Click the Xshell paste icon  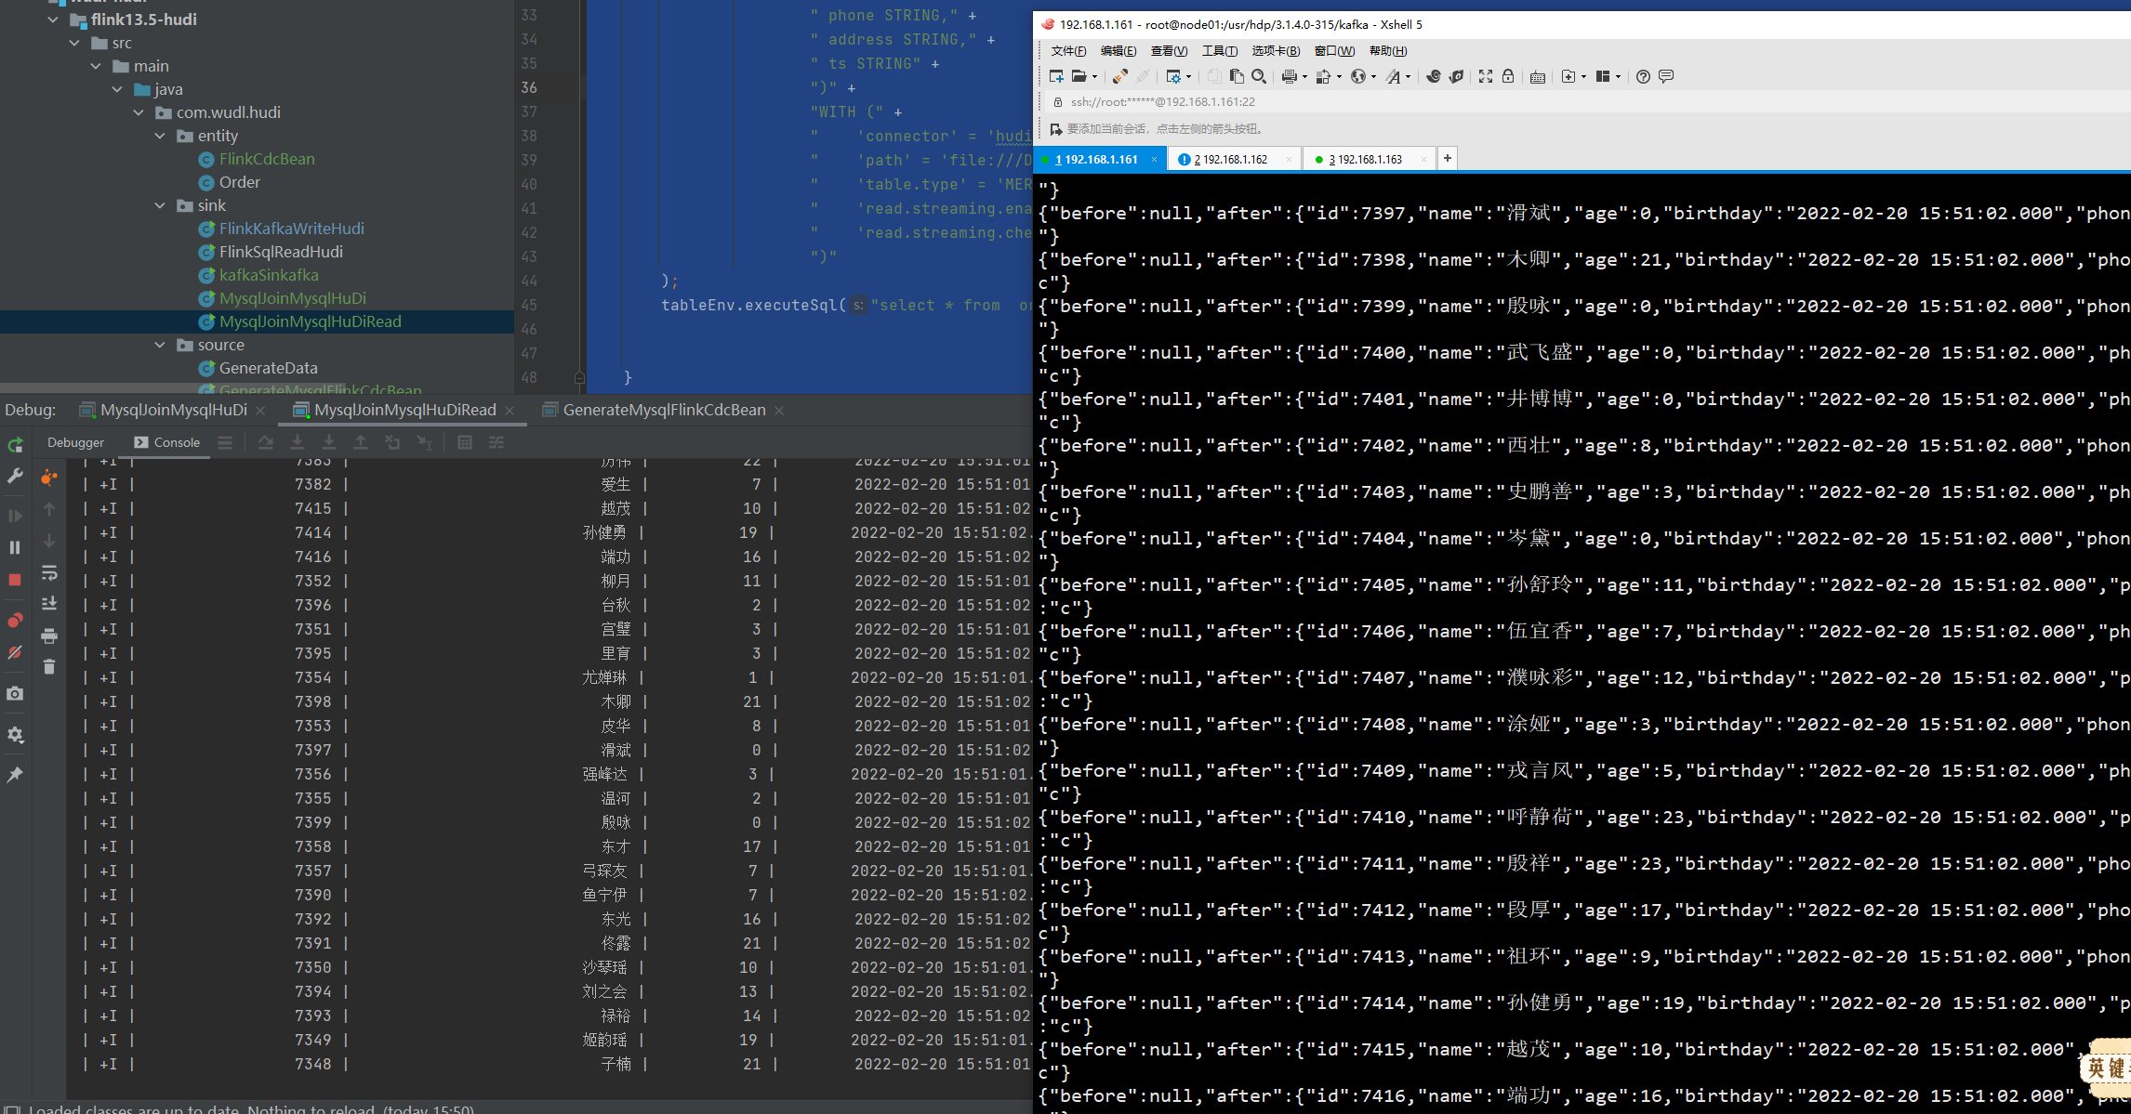(1237, 76)
